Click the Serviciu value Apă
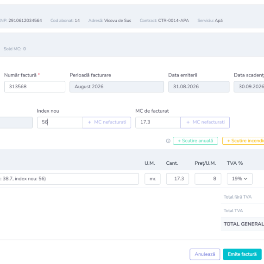The height and width of the screenshot is (264, 264). (219, 20)
